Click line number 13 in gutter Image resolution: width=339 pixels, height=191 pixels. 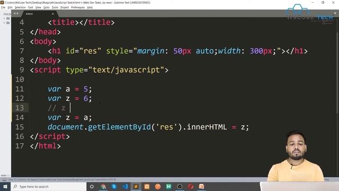pos(20,108)
